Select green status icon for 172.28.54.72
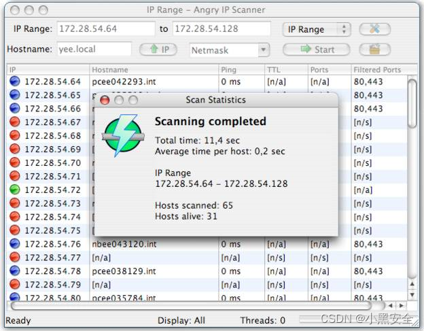This screenshot has width=424, height=331. [x=14, y=190]
